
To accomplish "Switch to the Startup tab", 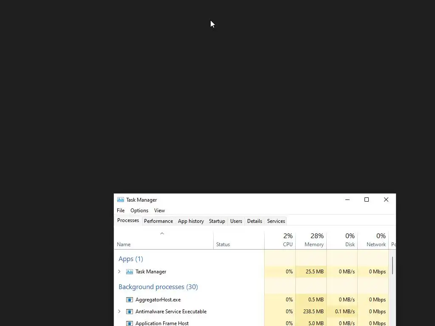I will (217, 221).
